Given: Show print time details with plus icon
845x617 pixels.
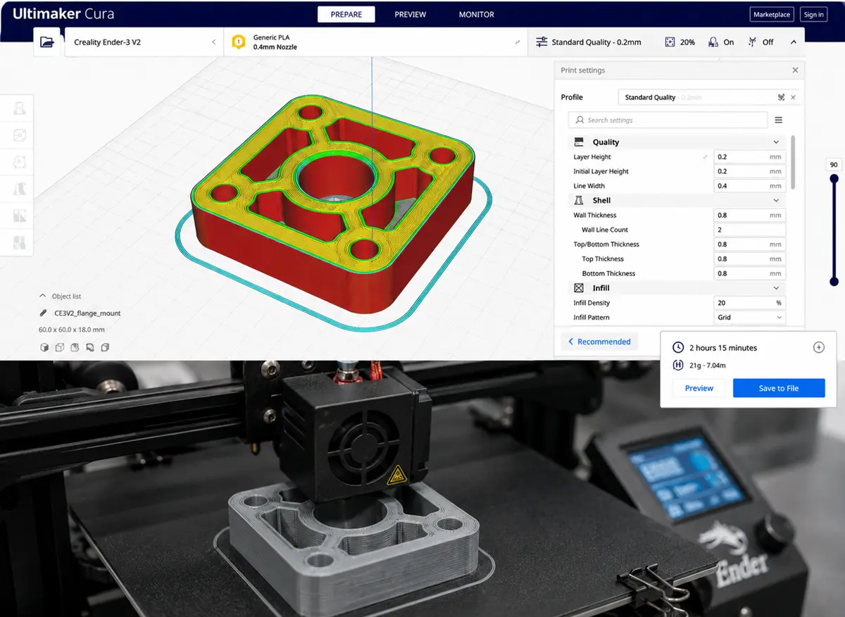Looking at the screenshot, I should [x=818, y=347].
